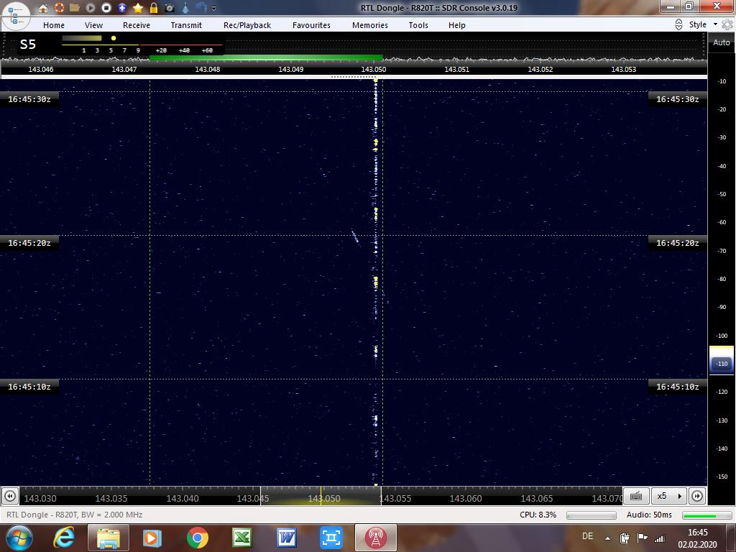Click the Auto level button

click(x=722, y=42)
